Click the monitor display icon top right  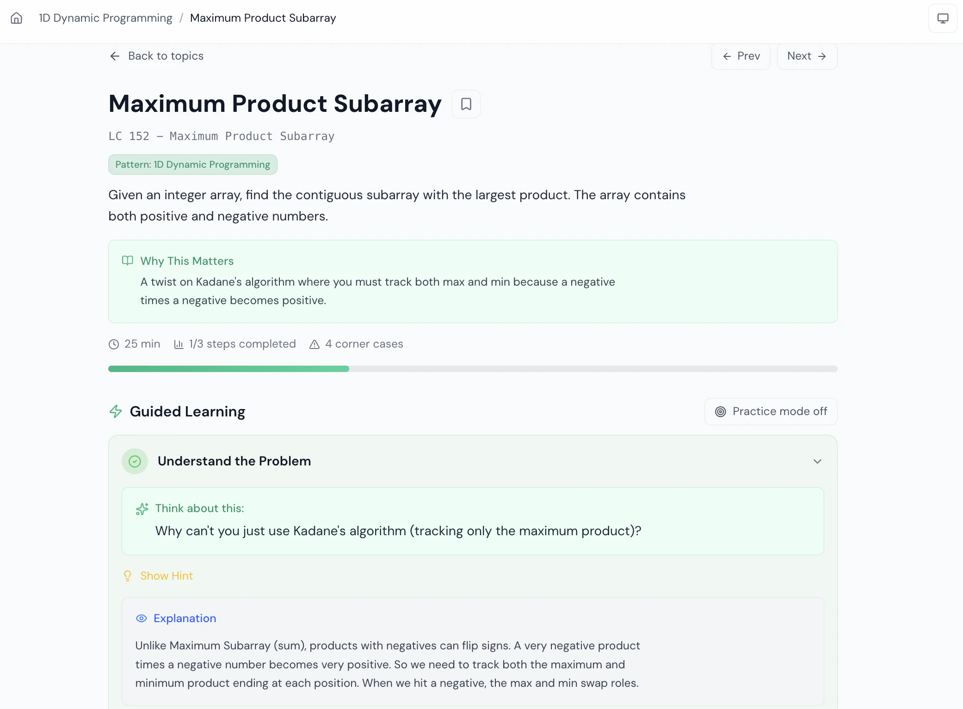pos(943,18)
